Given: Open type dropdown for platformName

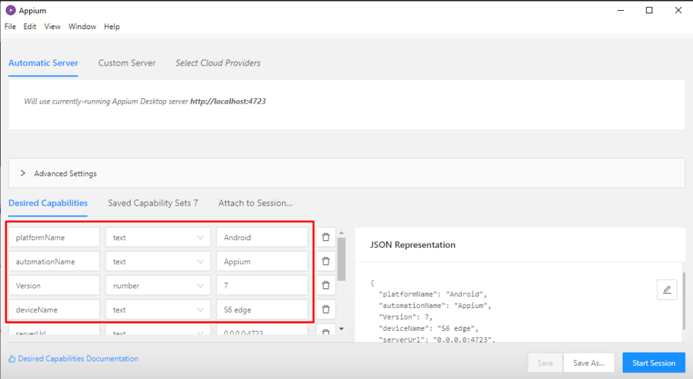Looking at the screenshot, I should (x=158, y=237).
